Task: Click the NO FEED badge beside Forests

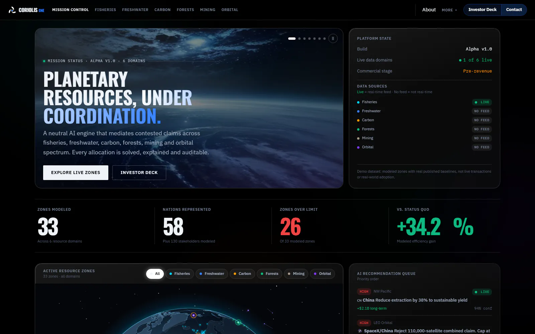Action: tap(482, 129)
